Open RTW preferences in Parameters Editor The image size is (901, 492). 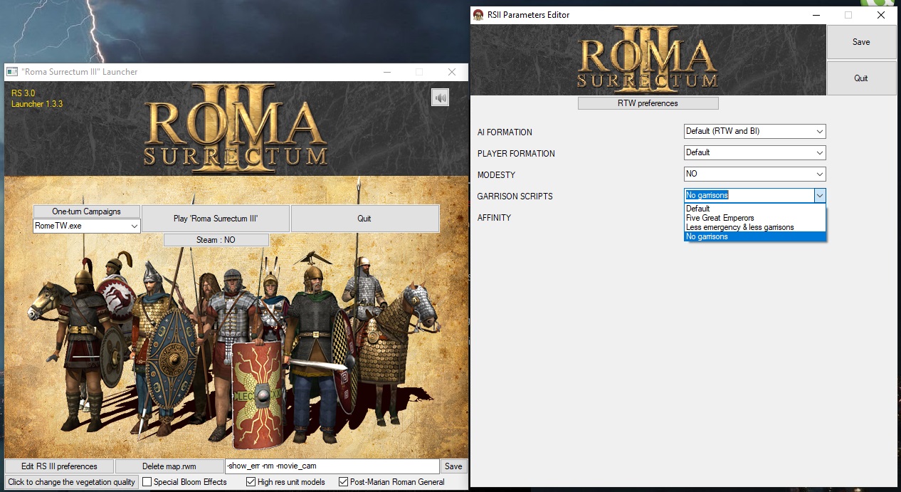[648, 103]
